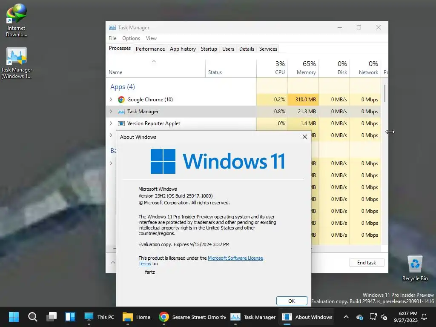Click the 0.2% CPU value of Chrome
Screen dimensions: 436x327
[272, 100]
